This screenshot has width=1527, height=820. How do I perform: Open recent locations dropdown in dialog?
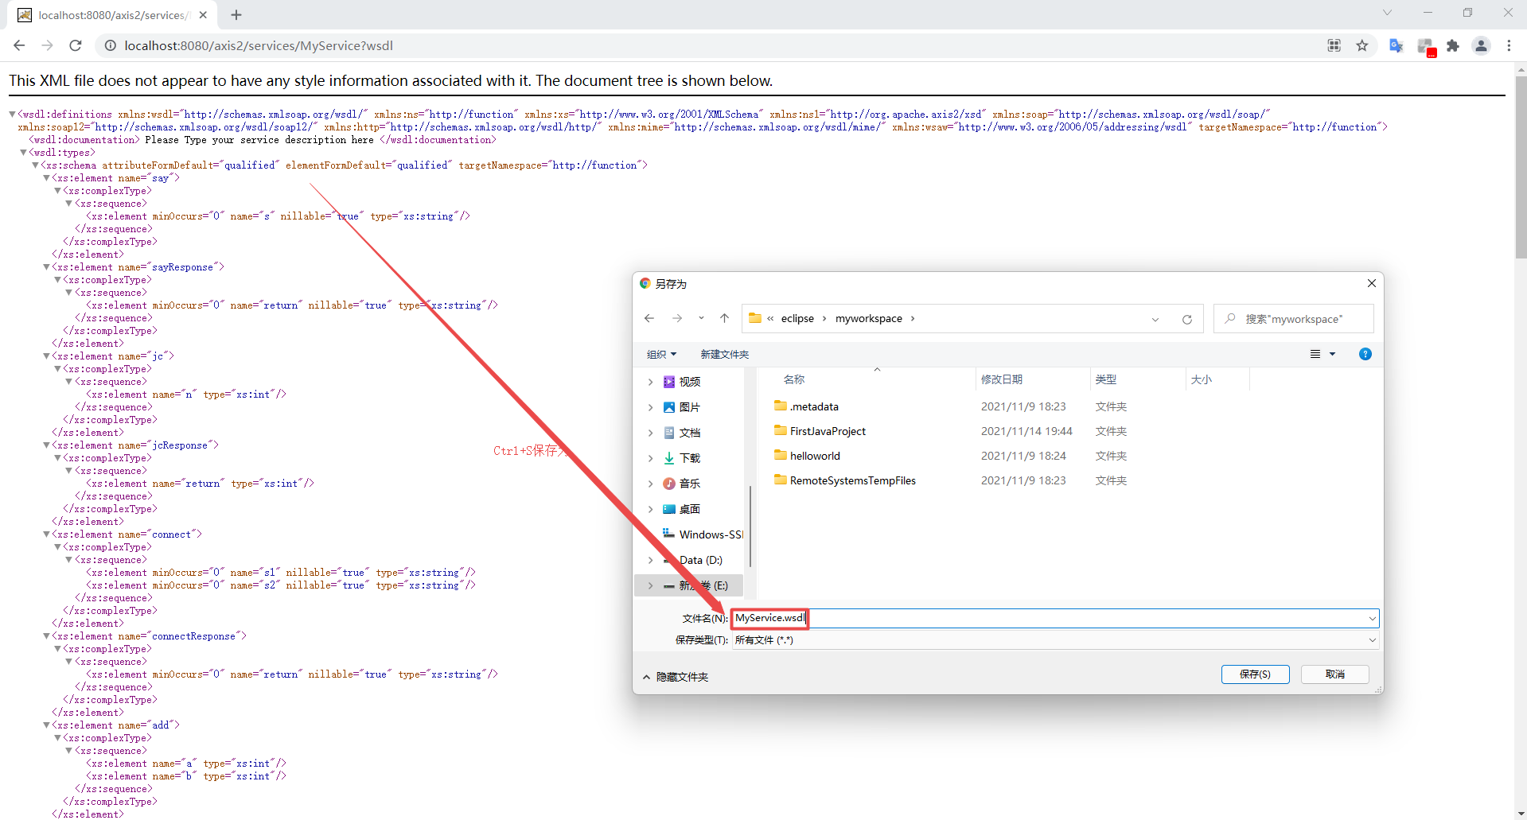701,318
